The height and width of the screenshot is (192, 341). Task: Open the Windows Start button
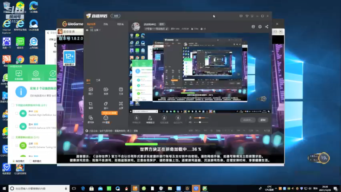tap(4, 188)
